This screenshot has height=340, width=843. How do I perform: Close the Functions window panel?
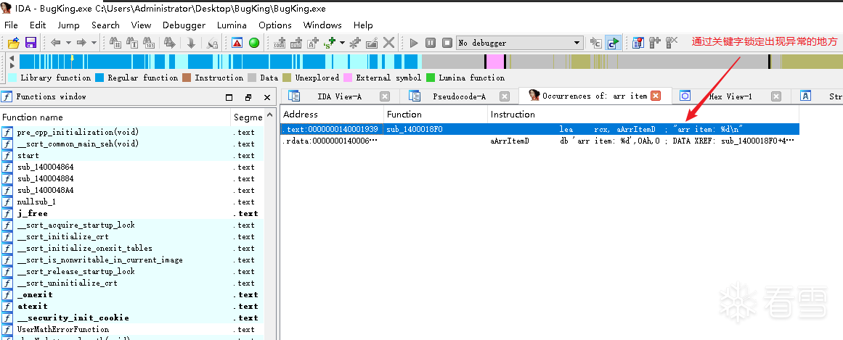tap(267, 97)
